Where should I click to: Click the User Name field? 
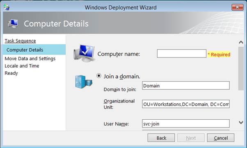click(x=186, y=123)
